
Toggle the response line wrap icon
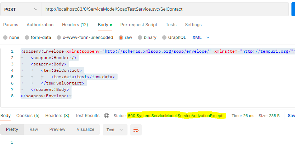pos(136,130)
